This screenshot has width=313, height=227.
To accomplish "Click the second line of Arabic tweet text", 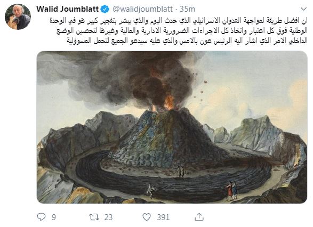I will tap(182, 31).
